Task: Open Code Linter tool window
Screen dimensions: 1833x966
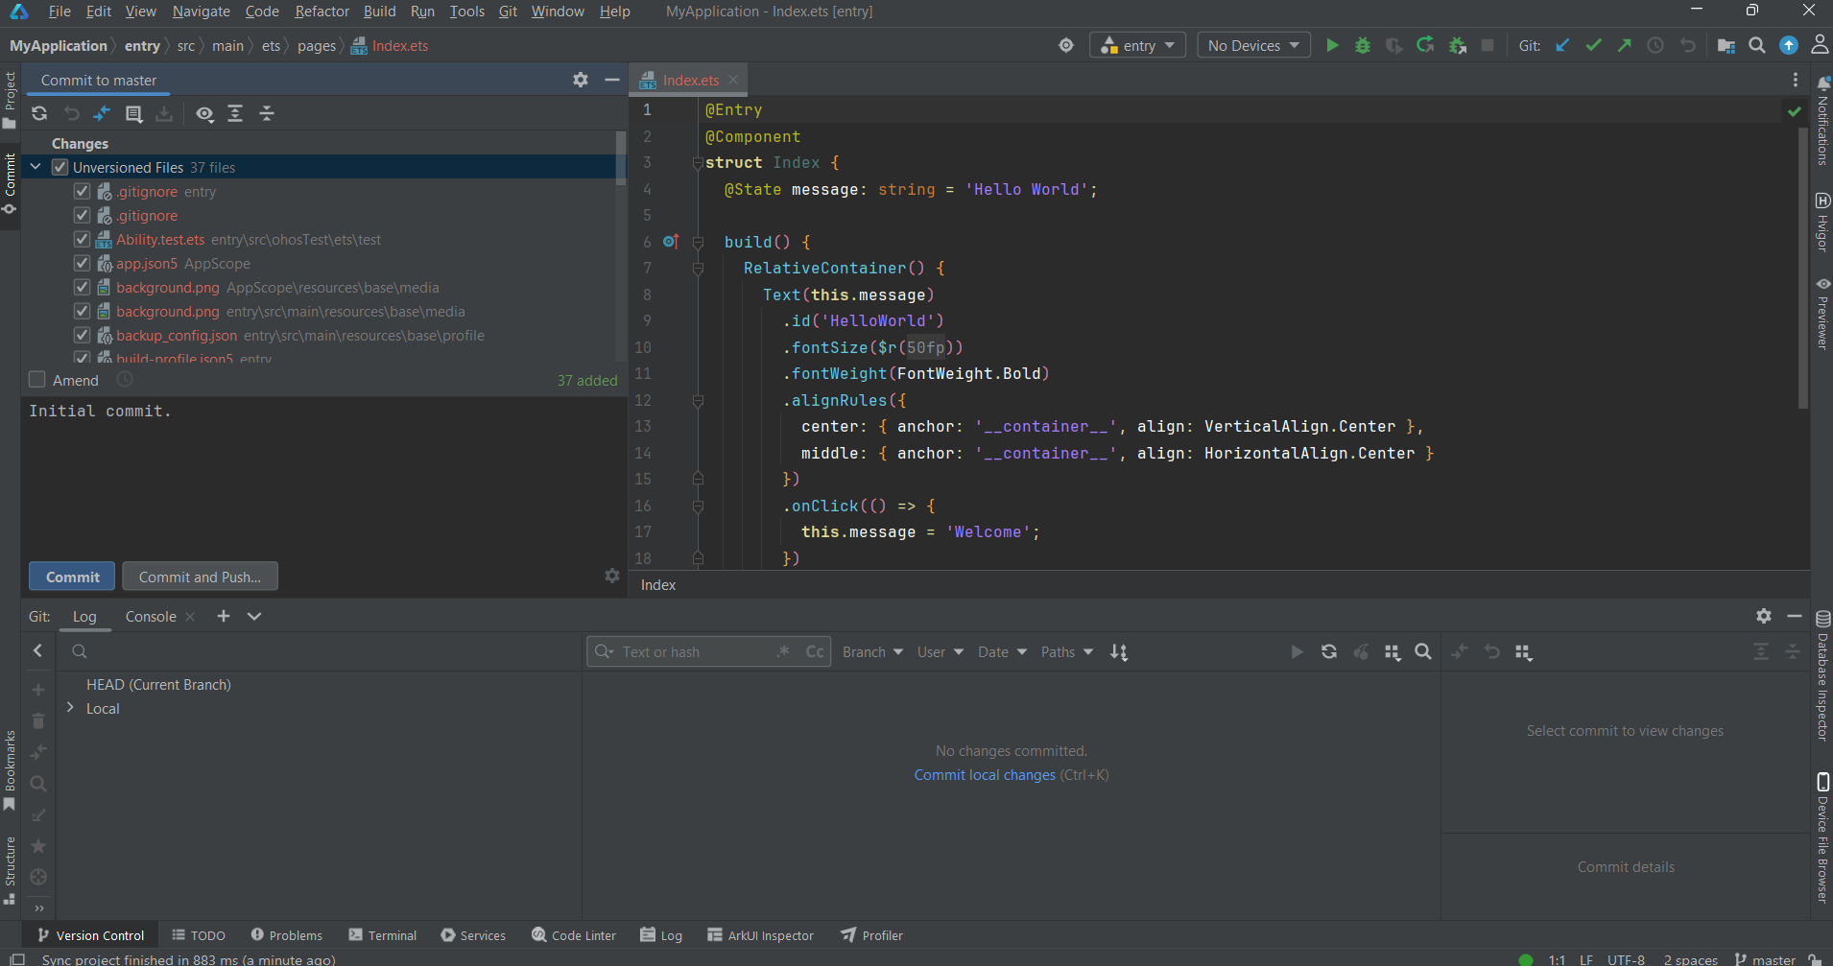Action: 574,935
